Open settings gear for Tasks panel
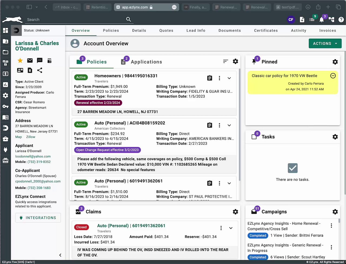Viewport: 346px width, 264px height. pos(335,137)
